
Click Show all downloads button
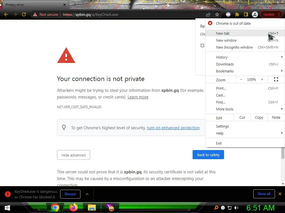tap(264, 194)
